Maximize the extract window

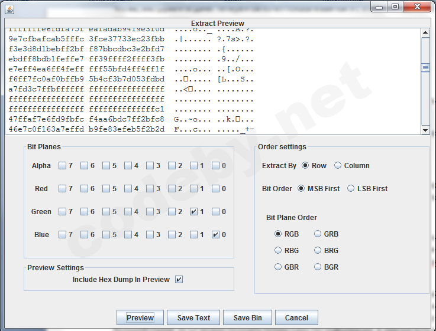[x=395, y=7]
